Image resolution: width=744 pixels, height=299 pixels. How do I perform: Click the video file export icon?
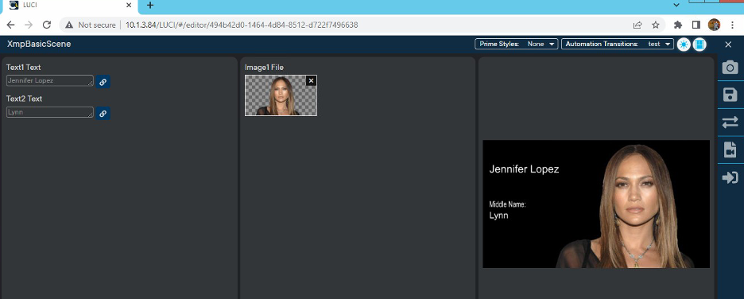click(x=730, y=150)
